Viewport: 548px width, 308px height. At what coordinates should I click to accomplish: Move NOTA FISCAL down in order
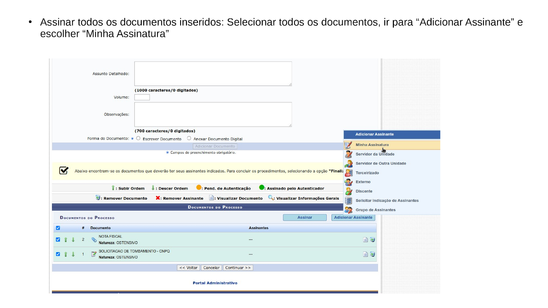(x=73, y=240)
